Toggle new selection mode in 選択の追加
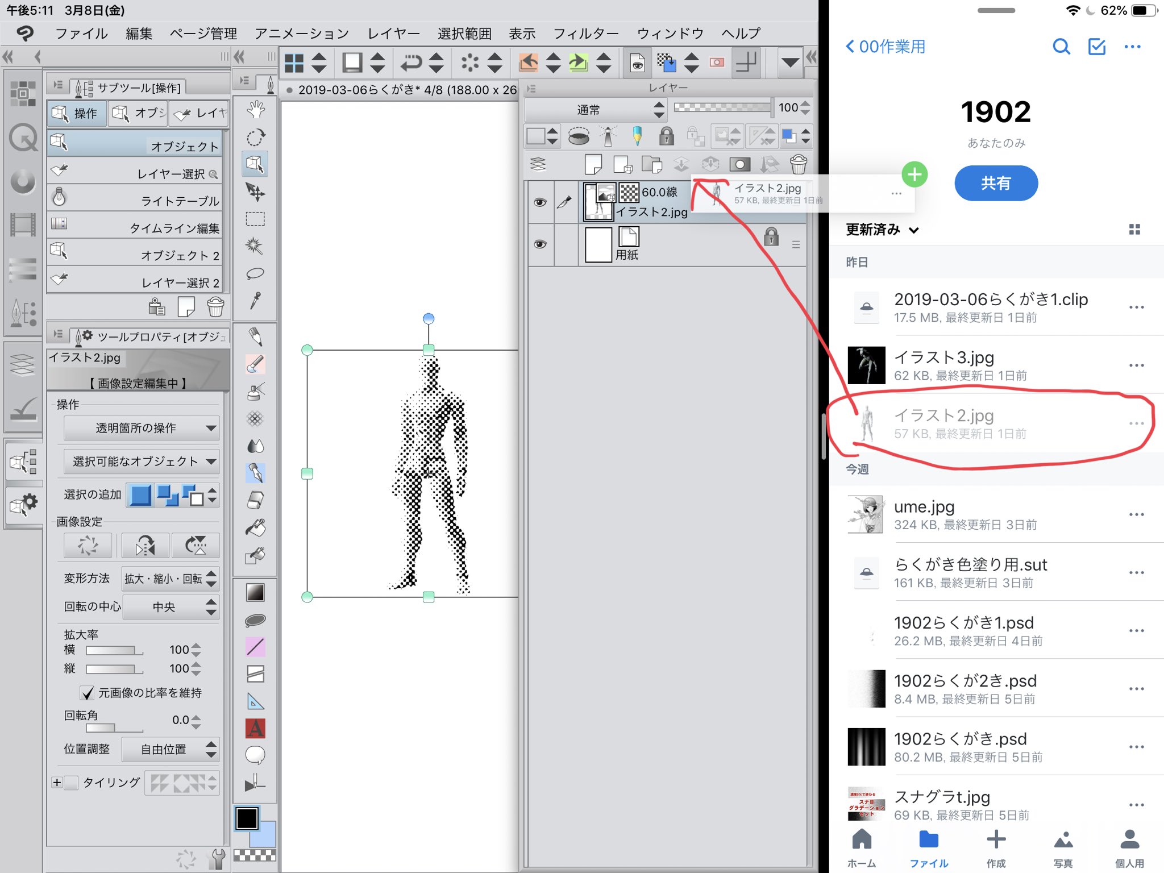 (x=140, y=495)
